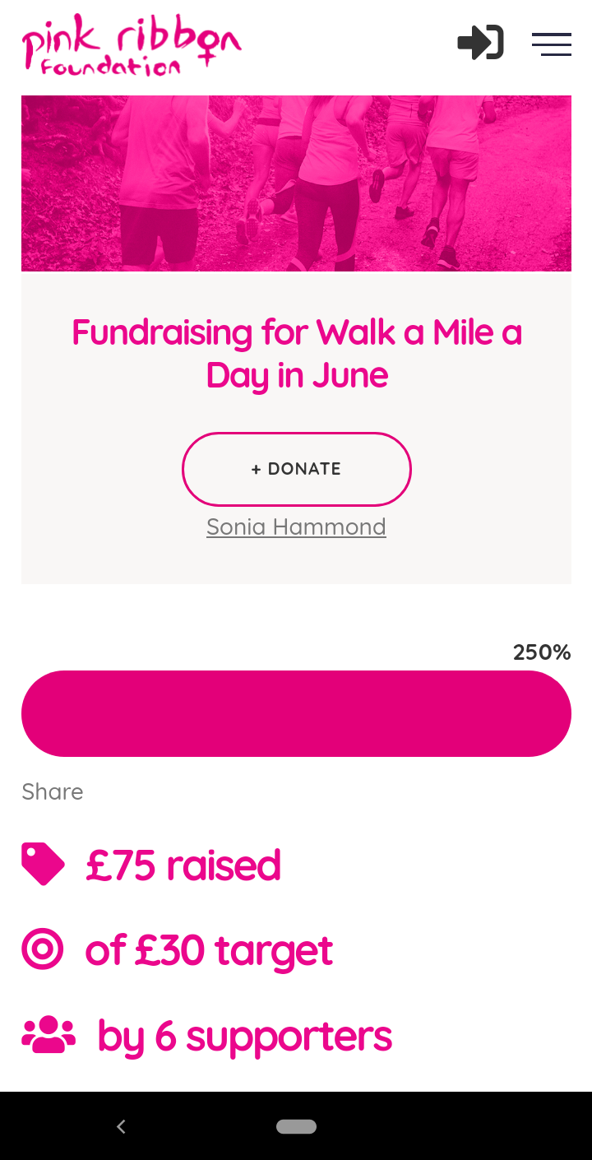Tap the 250% progress percentage label
Viewport: 592px width, 1160px height.
[x=541, y=652]
